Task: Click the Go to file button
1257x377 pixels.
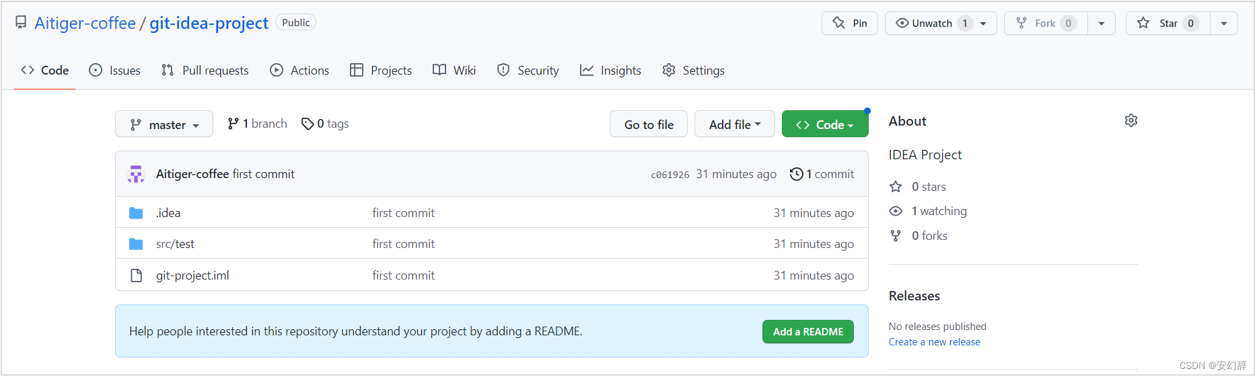Action: tap(649, 124)
